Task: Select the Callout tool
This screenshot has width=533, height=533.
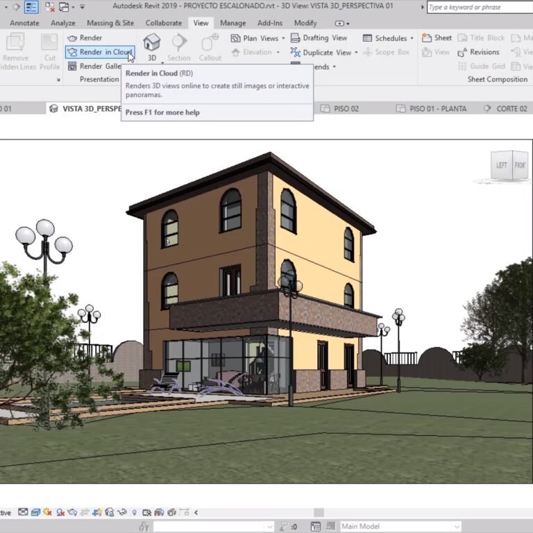Action: point(210,46)
